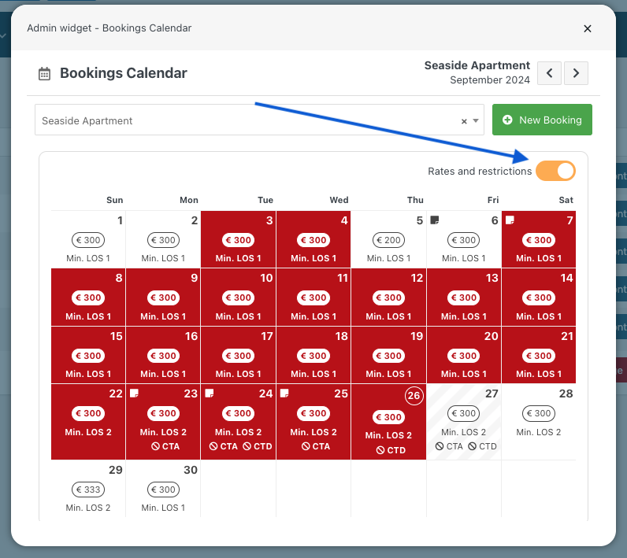The image size is (627, 558).
Task: Select September 1 day cell
Action: pos(88,239)
